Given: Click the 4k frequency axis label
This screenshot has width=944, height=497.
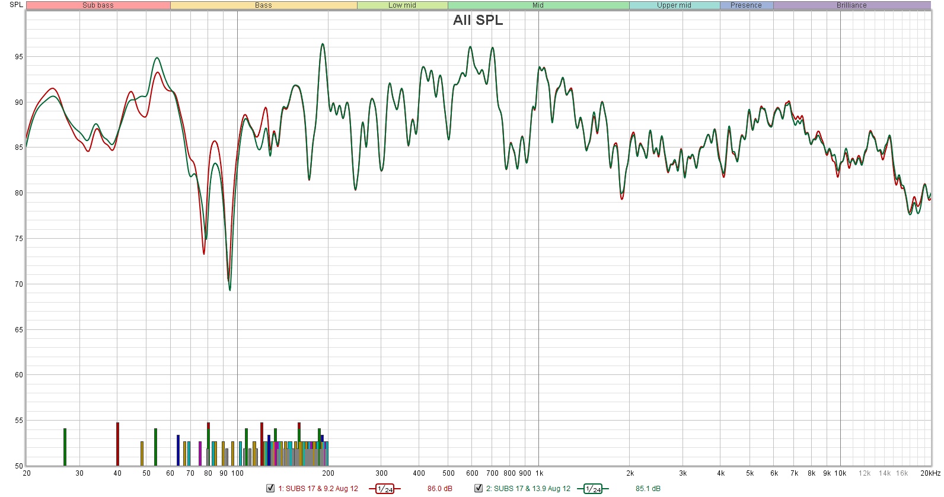Looking at the screenshot, I should pyautogui.click(x=721, y=473).
